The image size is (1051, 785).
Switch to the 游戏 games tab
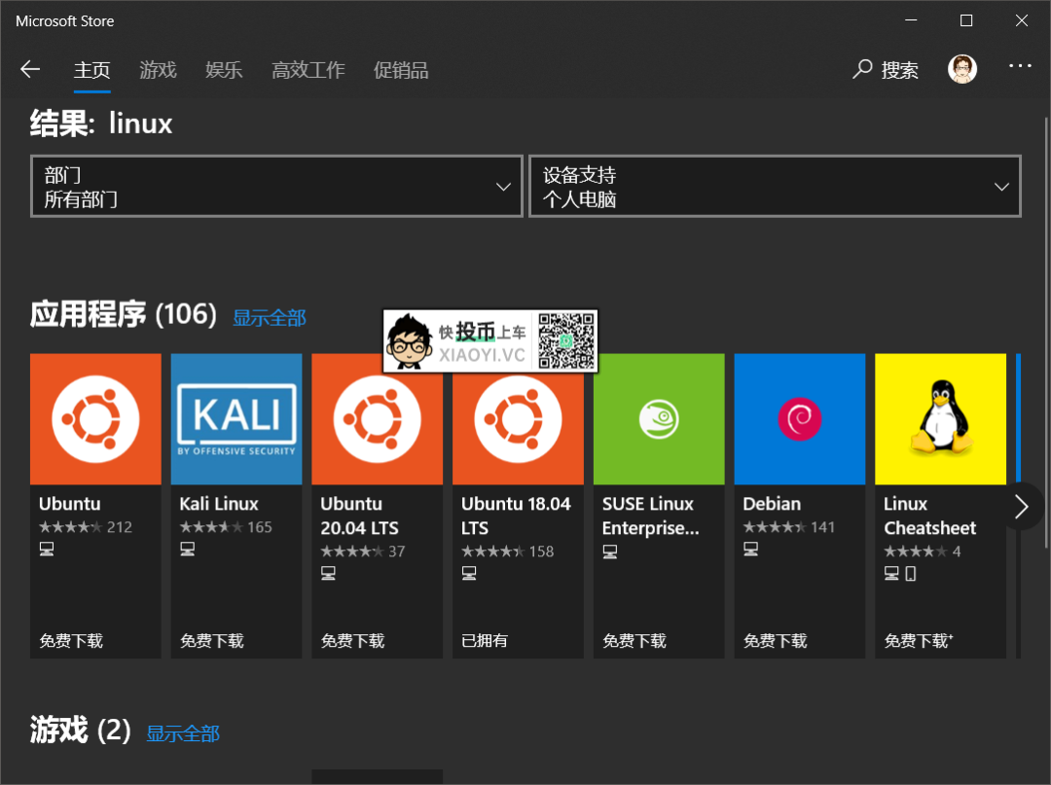(159, 70)
